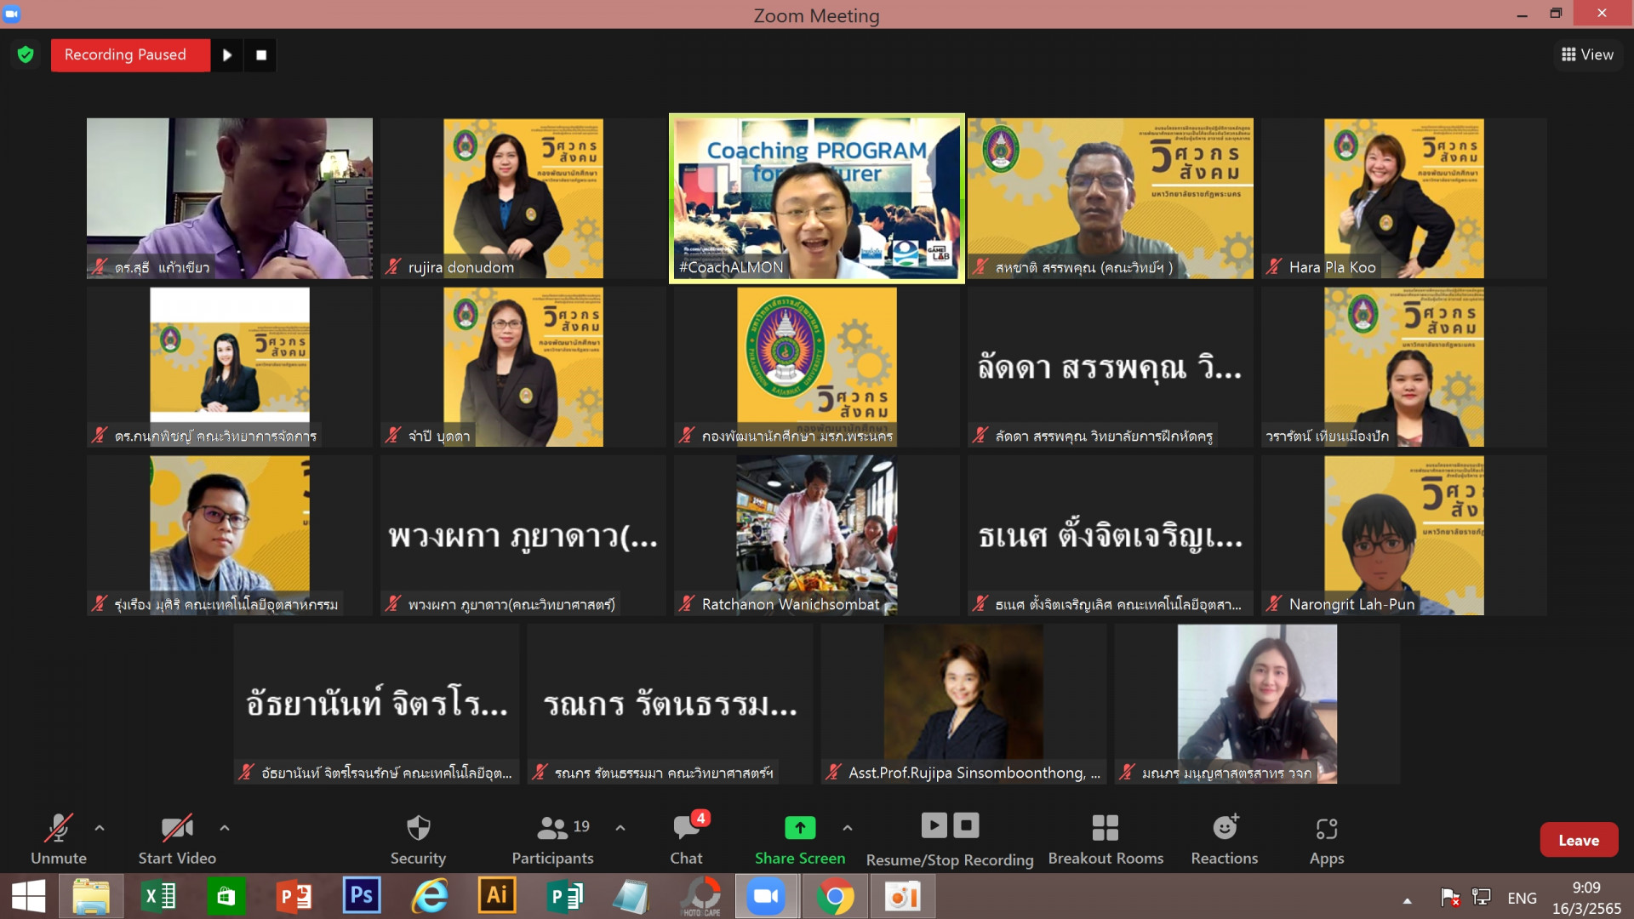Image resolution: width=1634 pixels, height=919 pixels.
Task: Click the red Leave button
Action: click(1579, 840)
